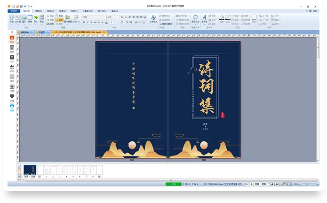
Task: Click the blue 文件 file button
Action: tap(15, 10)
